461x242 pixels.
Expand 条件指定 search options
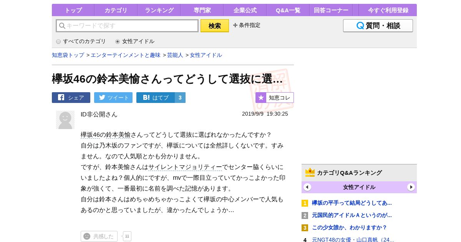coord(247,25)
